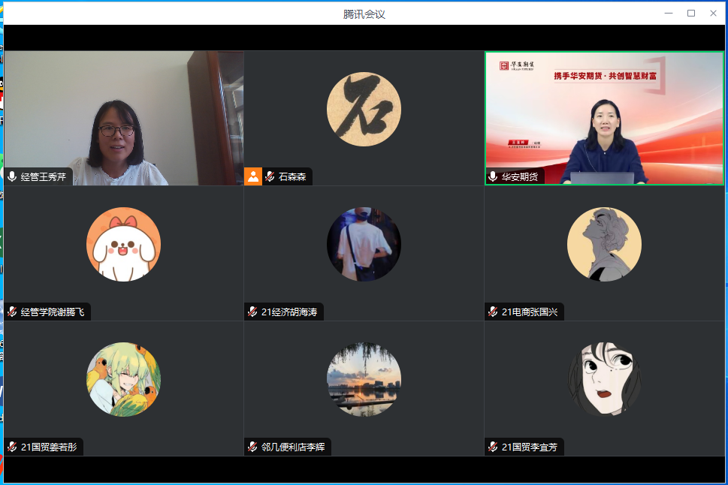
Task: Open 石森森's avatar with 石 calligraphy
Action: click(364, 108)
